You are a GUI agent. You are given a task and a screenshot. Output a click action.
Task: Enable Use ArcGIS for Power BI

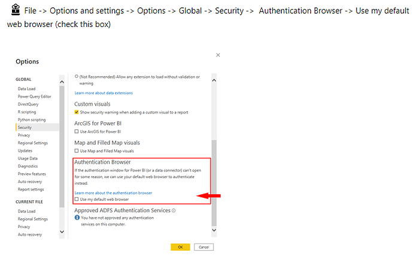pos(77,131)
